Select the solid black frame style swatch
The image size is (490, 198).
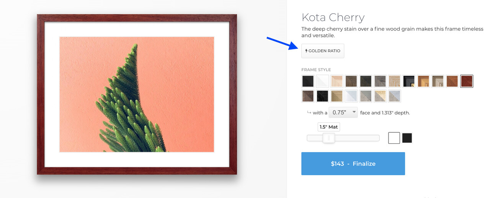coord(308,81)
